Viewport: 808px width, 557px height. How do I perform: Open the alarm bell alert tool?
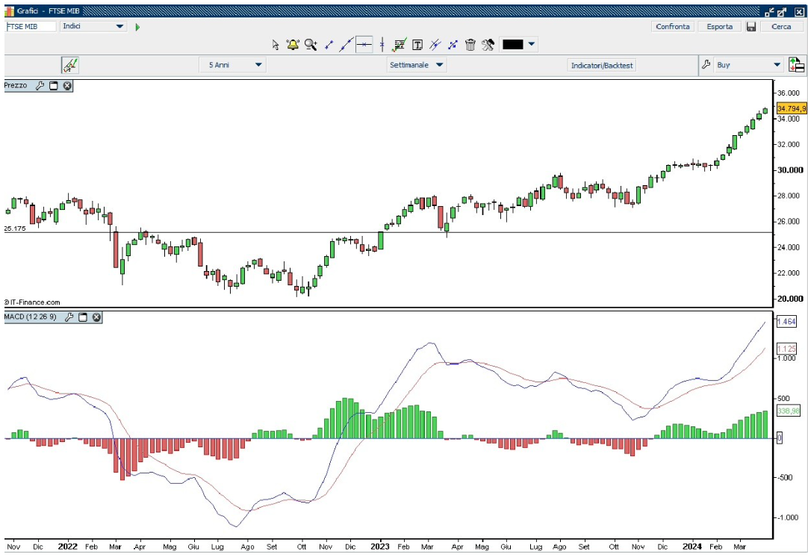293,45
